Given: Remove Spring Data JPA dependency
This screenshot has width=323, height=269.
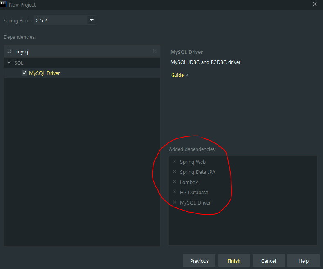Looking at the screenshot, I should pyautogui.click(x=175, y=171).
